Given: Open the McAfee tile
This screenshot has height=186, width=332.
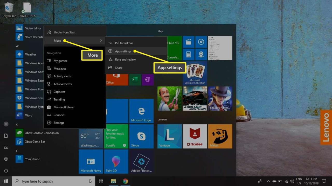Looking at the screenshot, I should tap(195, 136).
